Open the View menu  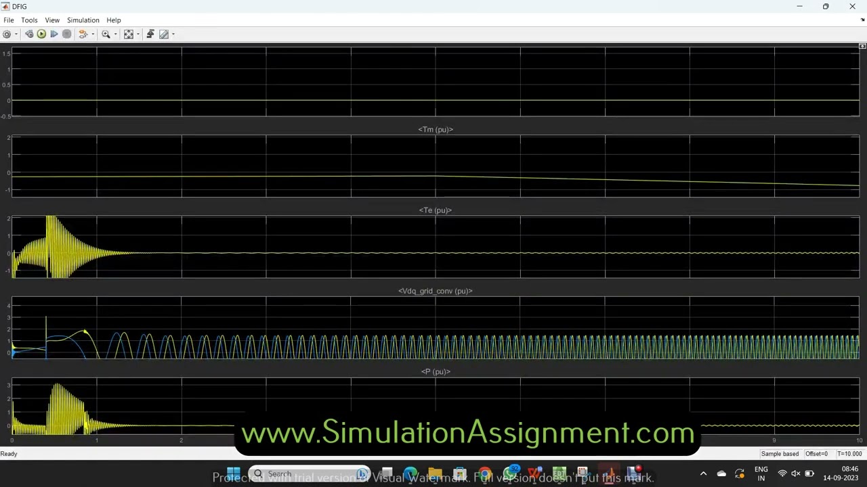point(52,20)
